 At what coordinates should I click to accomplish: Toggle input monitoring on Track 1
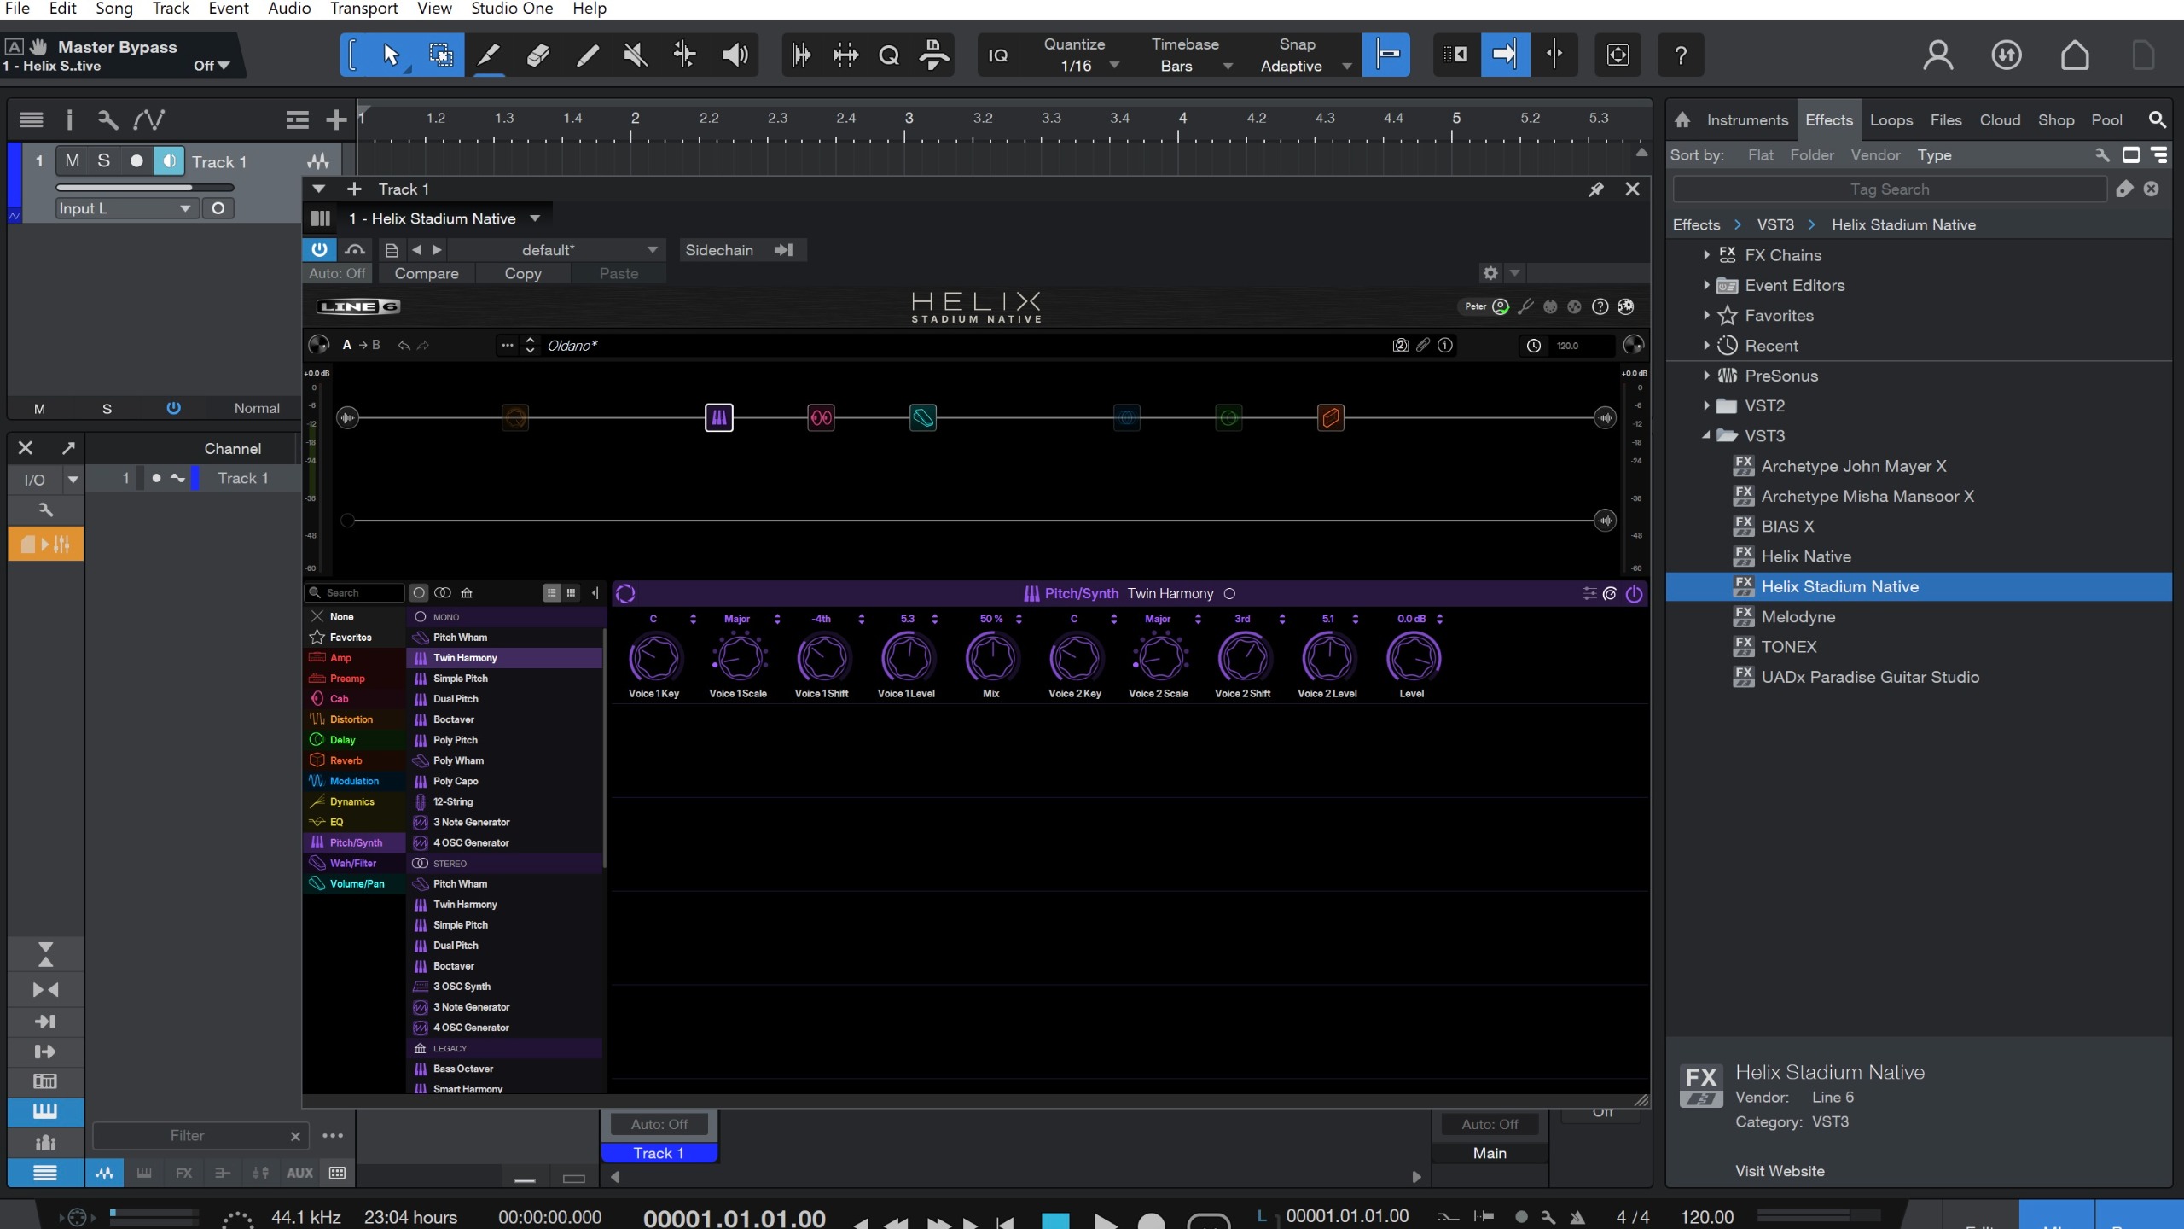pyautogui.click(x=169, y=161)
